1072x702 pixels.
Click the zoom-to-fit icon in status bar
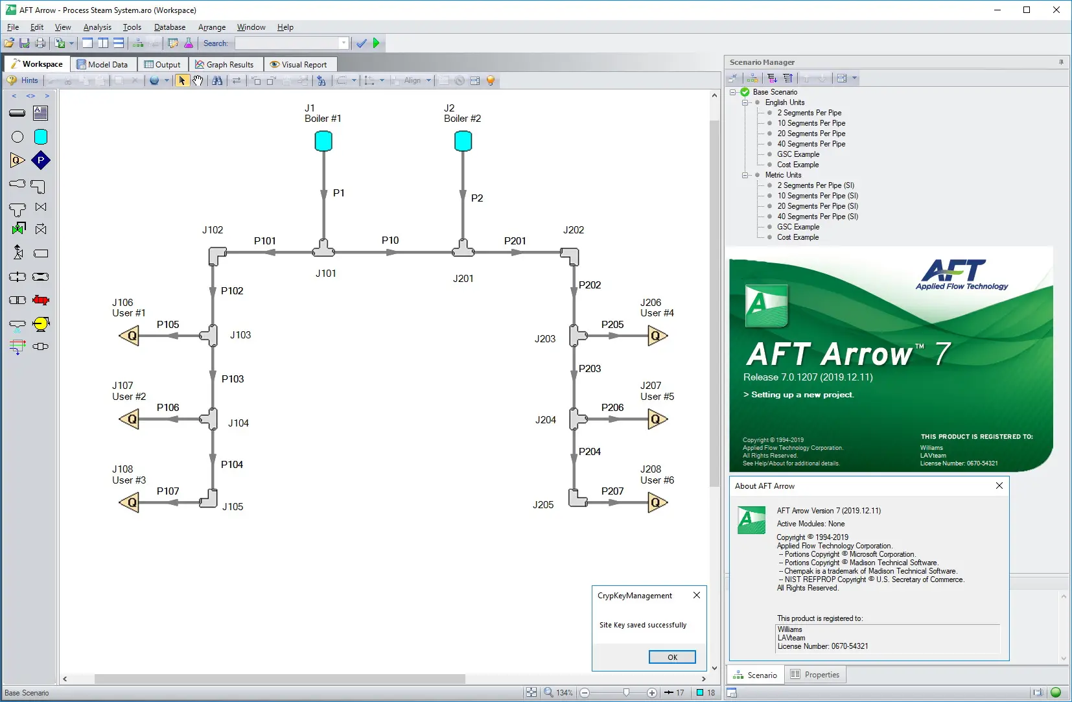point(531,692)
